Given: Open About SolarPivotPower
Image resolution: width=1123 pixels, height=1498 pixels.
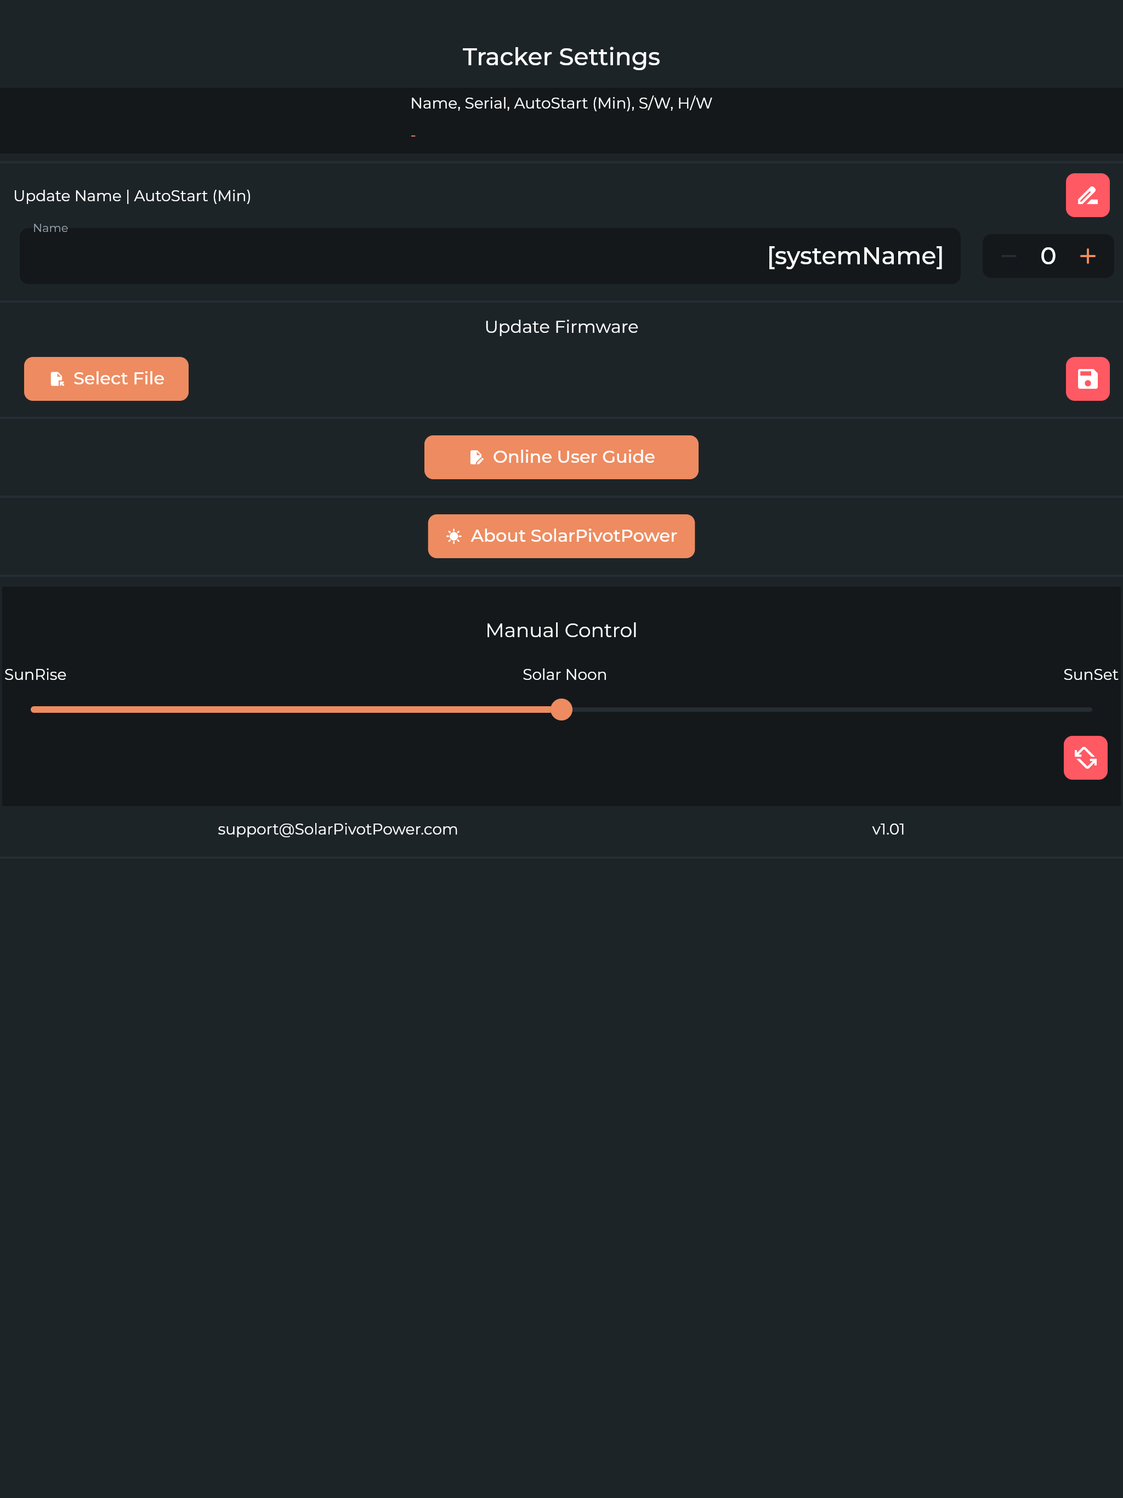Looking at the screenshot, I should click(x=561, y=536).
